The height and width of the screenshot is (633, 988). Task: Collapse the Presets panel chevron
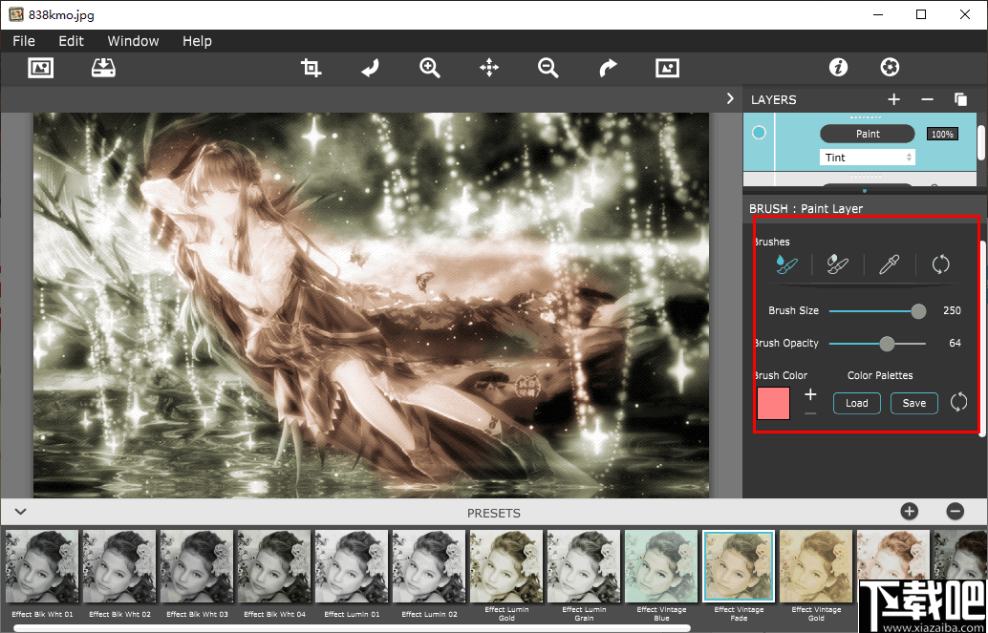[20, 513]
